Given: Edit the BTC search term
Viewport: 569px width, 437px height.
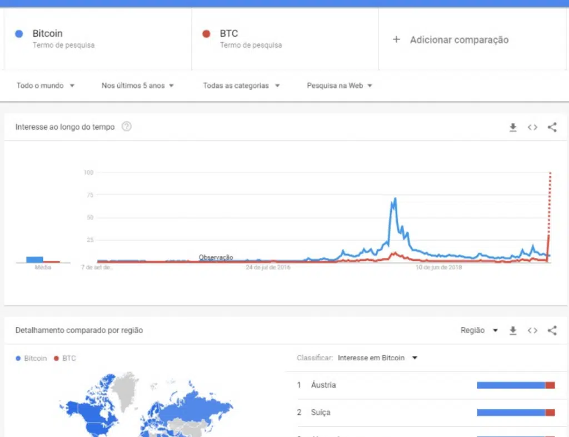Looking at the screenshot, I should coord(229,34).
